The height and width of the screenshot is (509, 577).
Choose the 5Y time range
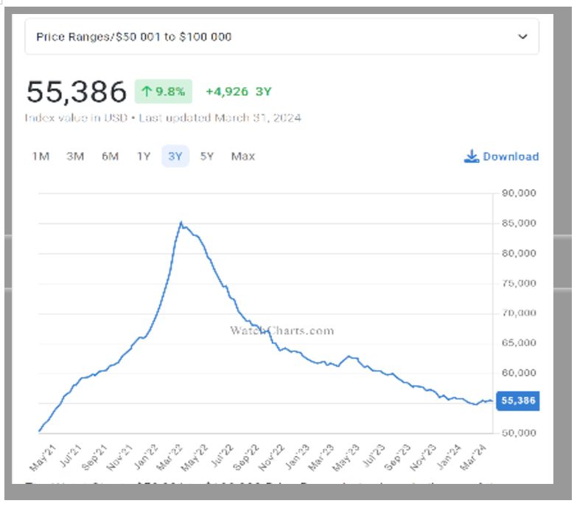(x=207, y=156)
